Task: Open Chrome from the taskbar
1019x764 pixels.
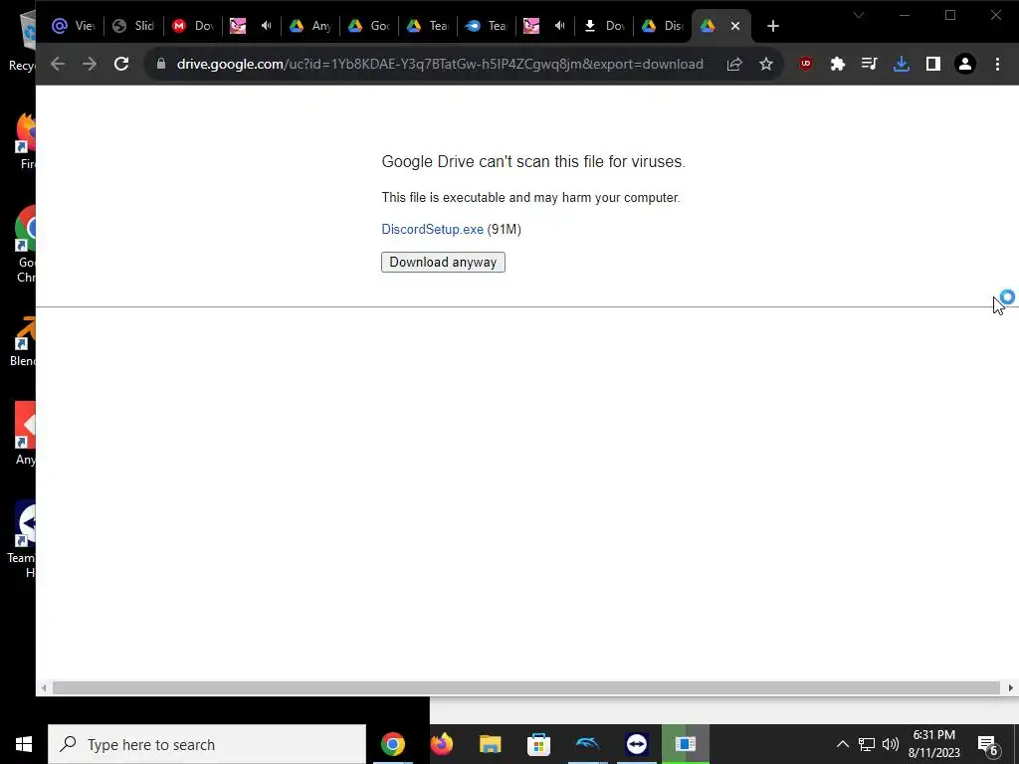Action: pyautogui.click(x=392, y=744)
